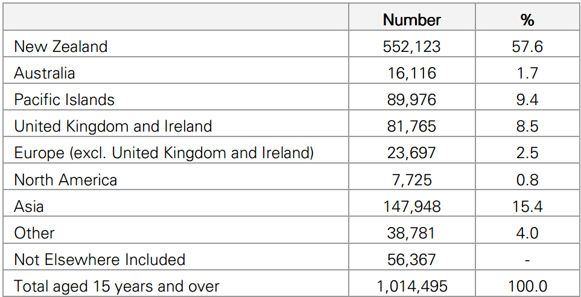Select the 147,948 value for Asia
Screen dimensions: 581x297
tap(411, 206)
